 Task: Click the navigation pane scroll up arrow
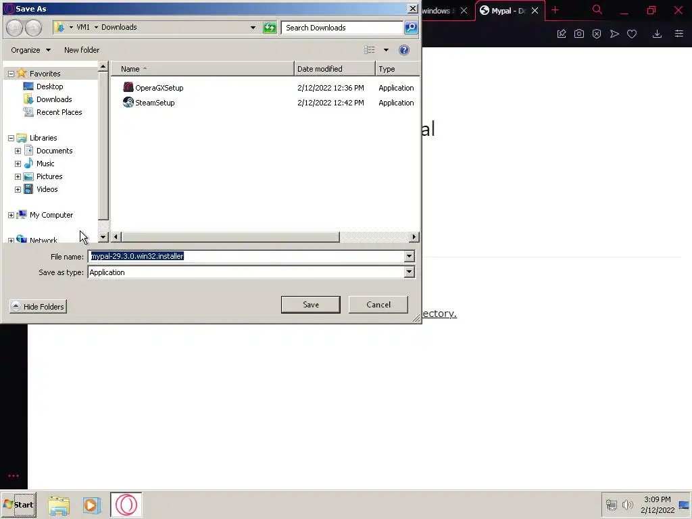point(103,67)
